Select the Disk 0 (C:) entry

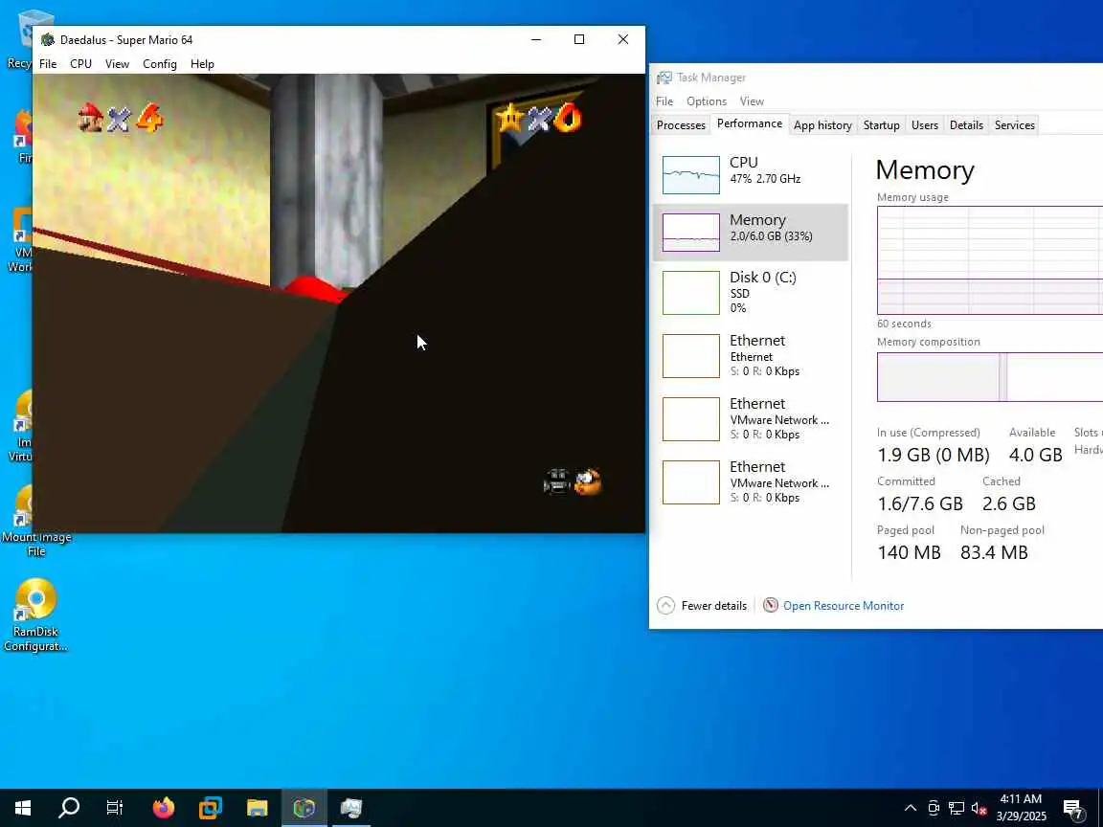[x=751, y=293]
